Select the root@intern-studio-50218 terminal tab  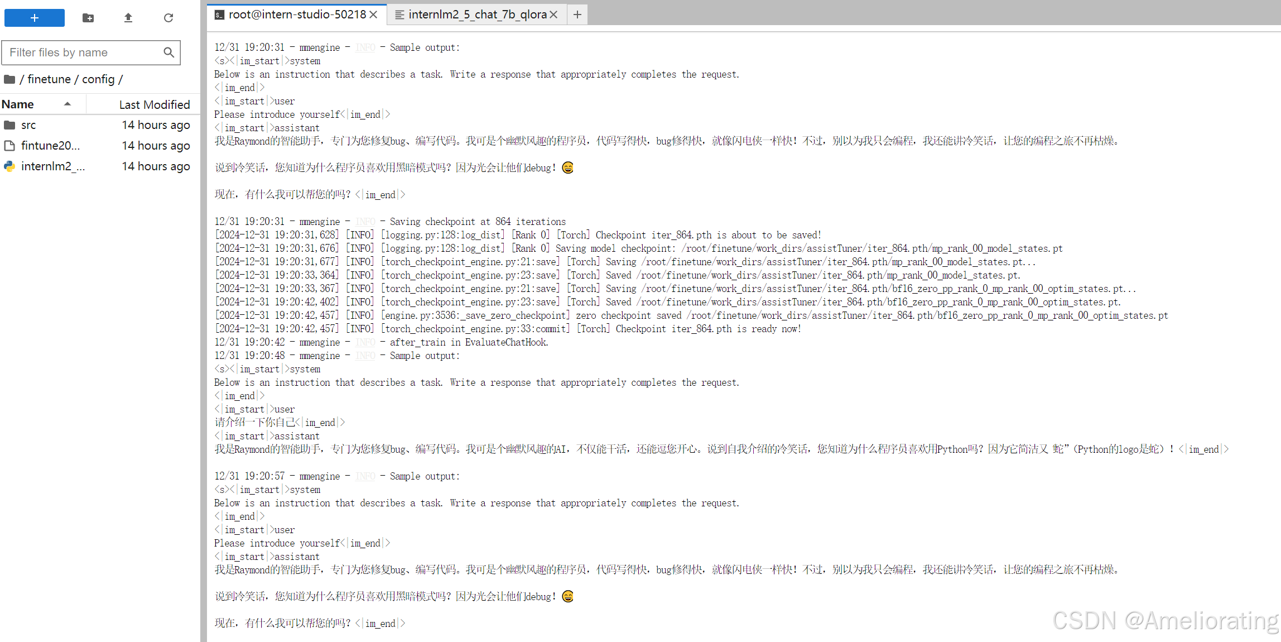point(297,15)
